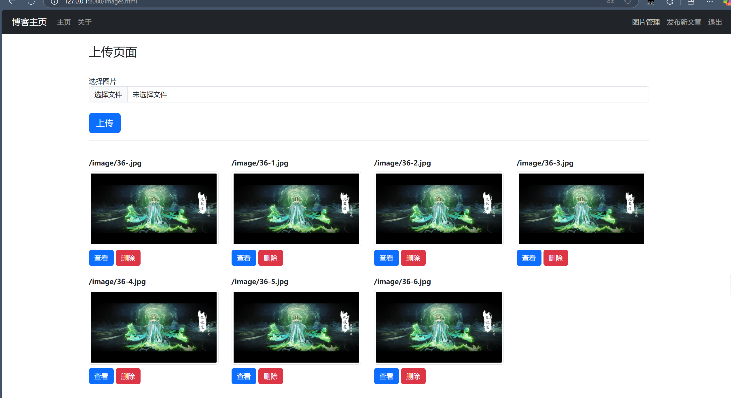
Task: Open browser extensions puzzle icon
Action: pos(670,2)
